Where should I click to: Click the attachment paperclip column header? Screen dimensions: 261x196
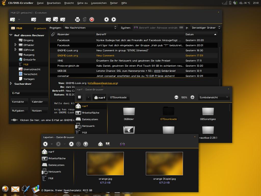tap(53, 34)
